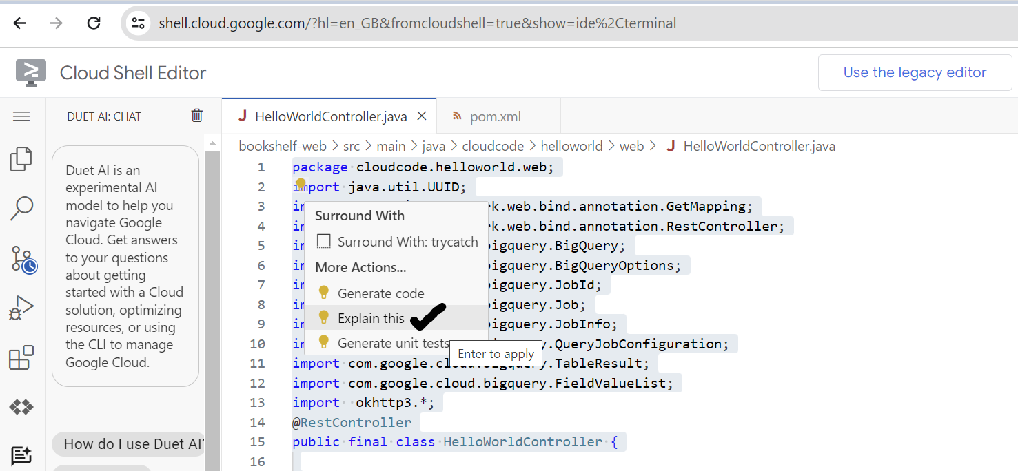Screen dimensions: 1018x471
Task: Switch to the pom.xml tab
Action: coord(495,116)
